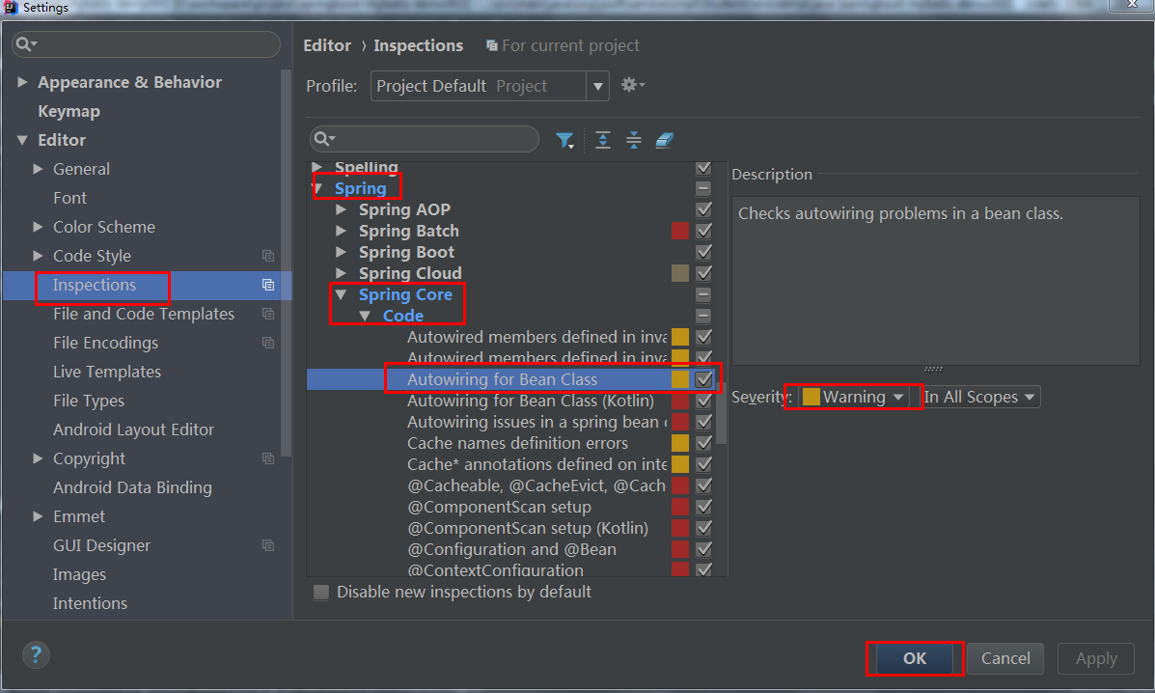Open the profile gear settings menu

tap(632, 86)
